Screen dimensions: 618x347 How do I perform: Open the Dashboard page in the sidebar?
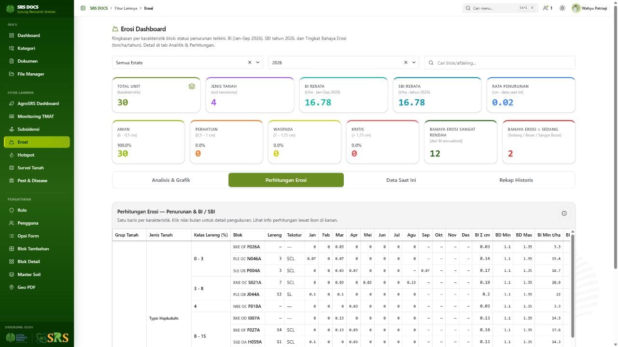tap(37, 35)
